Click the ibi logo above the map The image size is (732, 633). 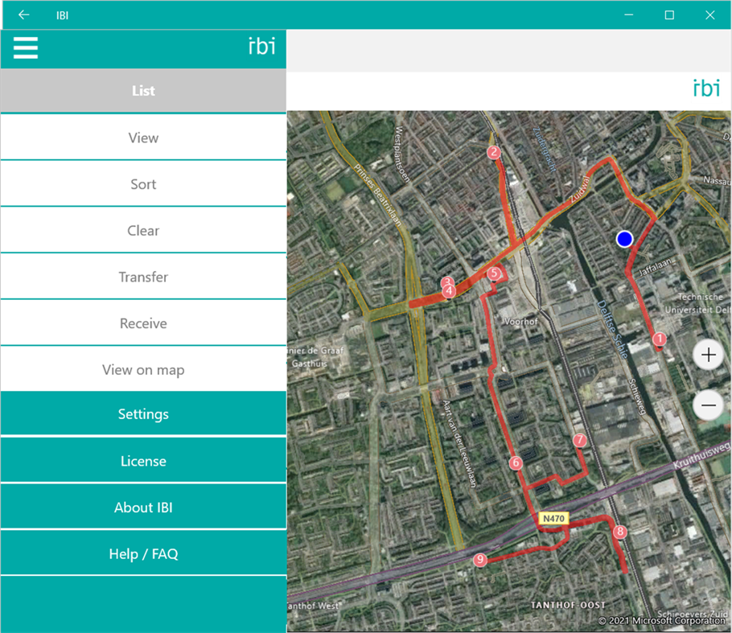(x=705, y=88)
